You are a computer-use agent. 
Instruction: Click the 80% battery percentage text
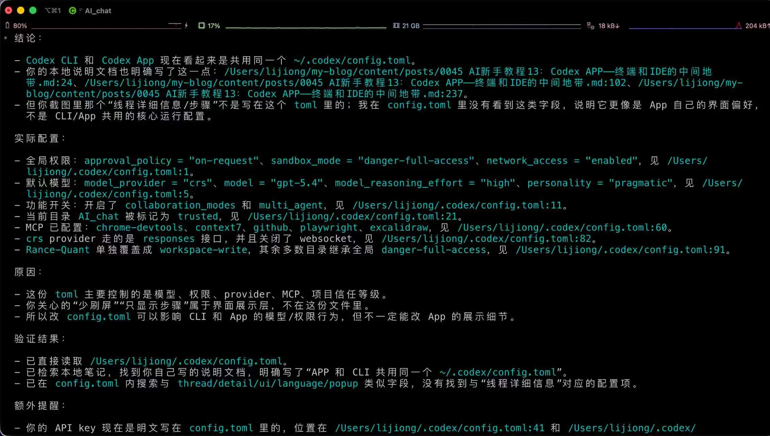pos(20,26)
